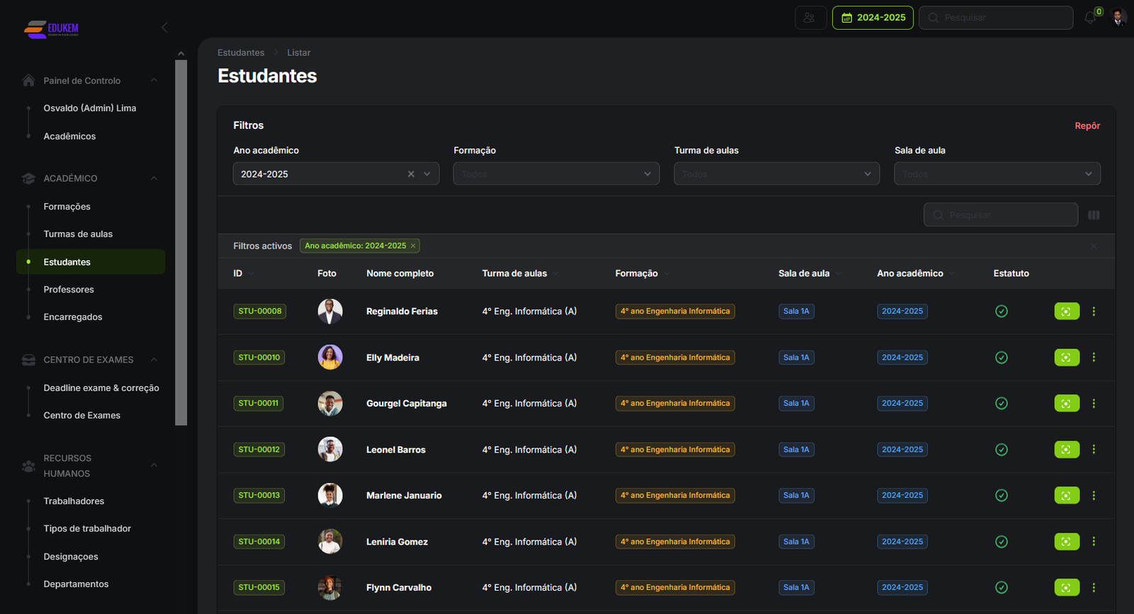Open Turmas de aulas in the sidebar
The width and height of the screenshot is (1134, 614).
point(78,234)
